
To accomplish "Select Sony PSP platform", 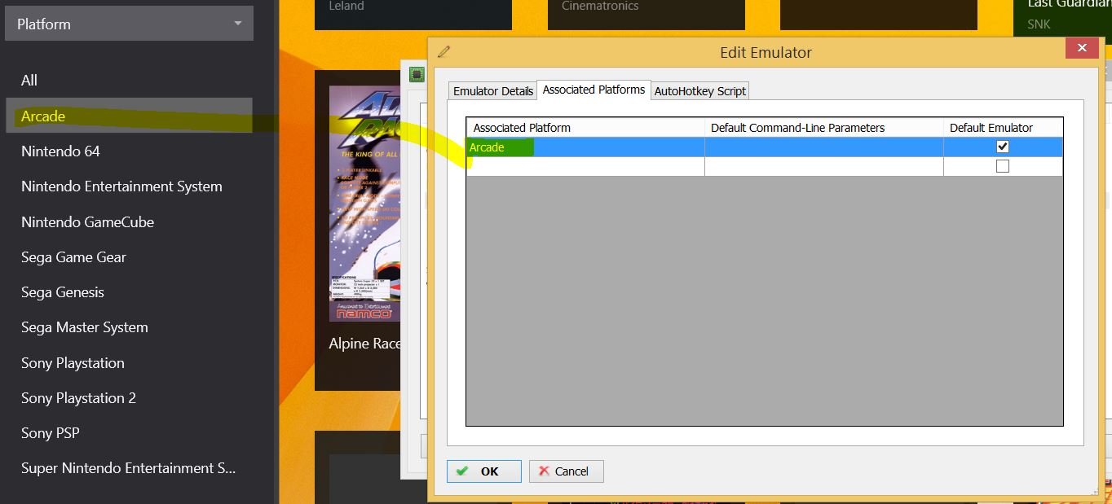I will 51,432.
